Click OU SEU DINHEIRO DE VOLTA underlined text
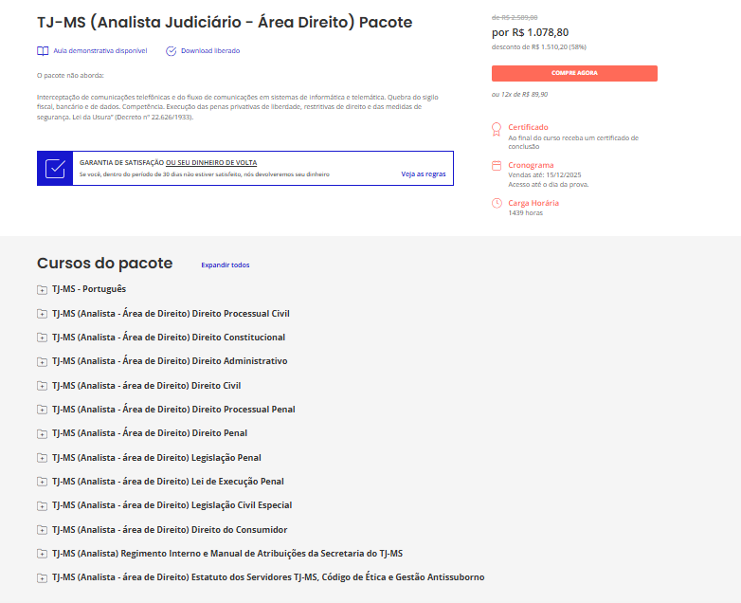This screenshot has height=603, width=741. pos(211,162)
